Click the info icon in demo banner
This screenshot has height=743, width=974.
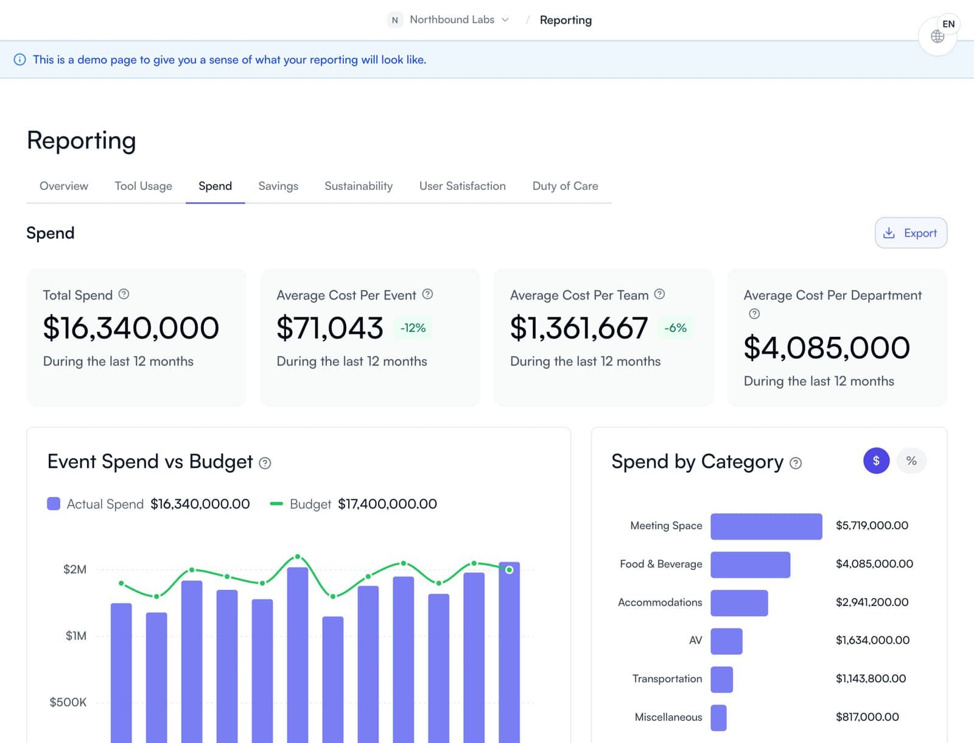[19, 60]
